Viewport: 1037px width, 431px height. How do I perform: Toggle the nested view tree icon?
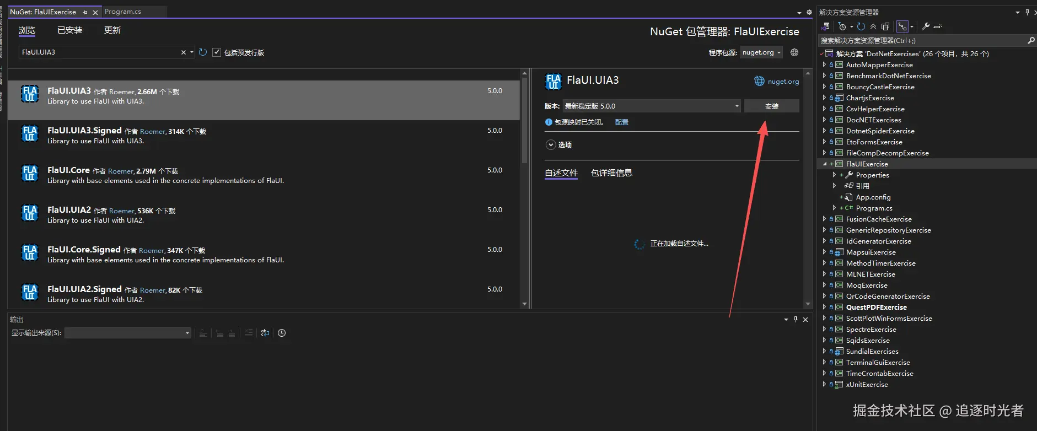pyautogui.click(x=902, y=26)
